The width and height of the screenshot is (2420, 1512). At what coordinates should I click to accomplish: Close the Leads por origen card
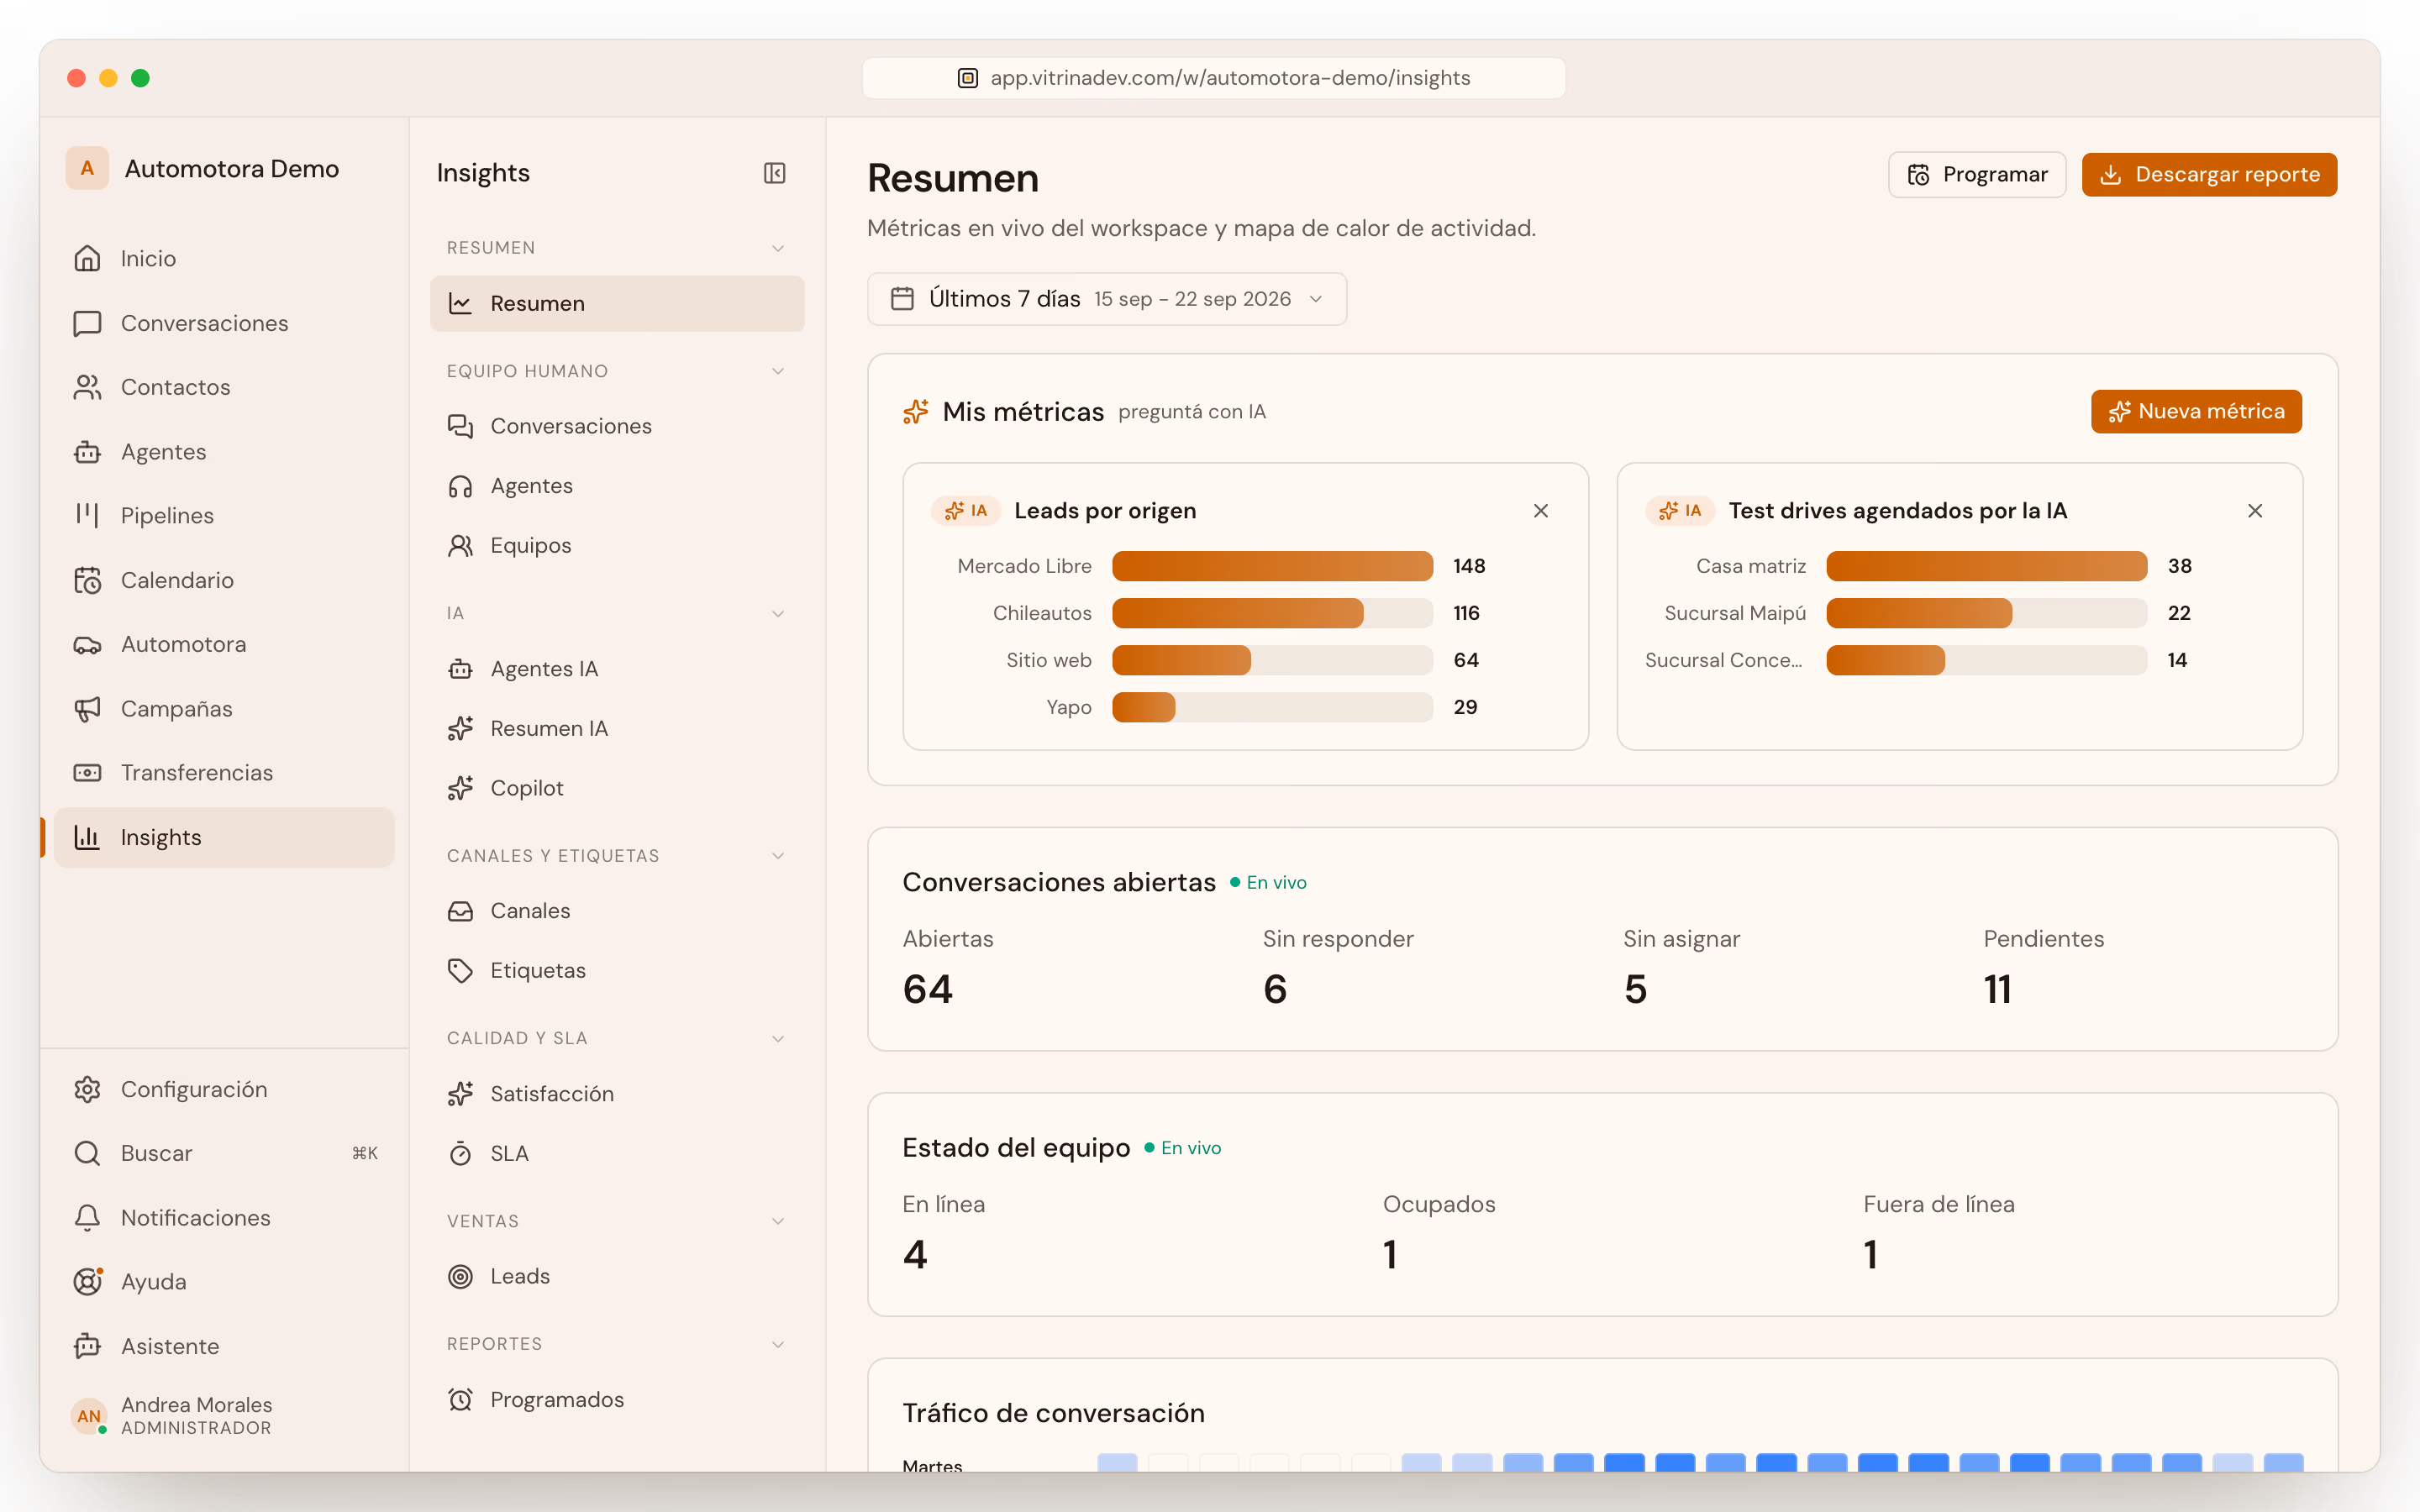(1541, 511)
